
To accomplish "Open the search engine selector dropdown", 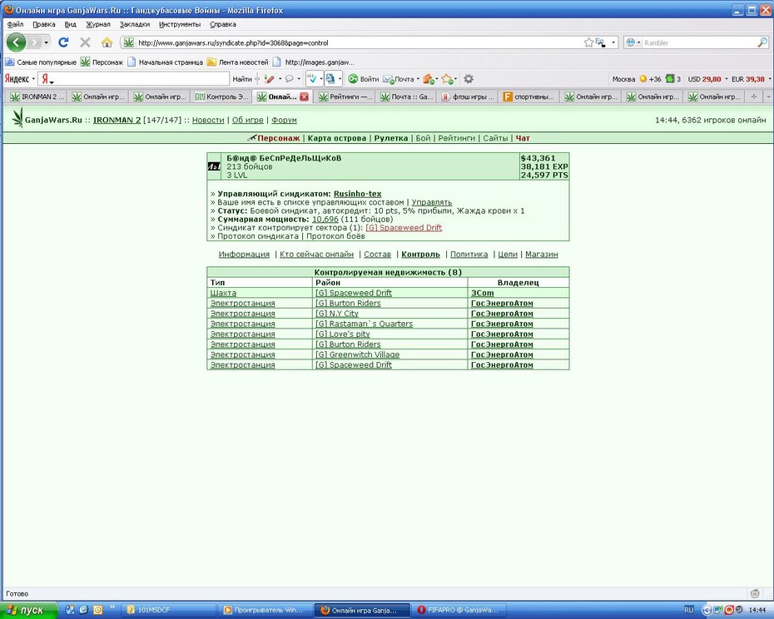I will 633,43.
